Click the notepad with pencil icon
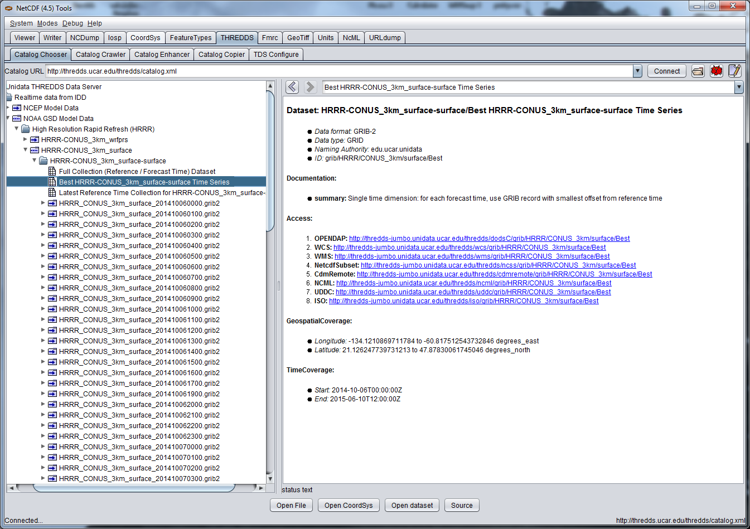Viewport: 750px width, 529px height. pos(734,71)
